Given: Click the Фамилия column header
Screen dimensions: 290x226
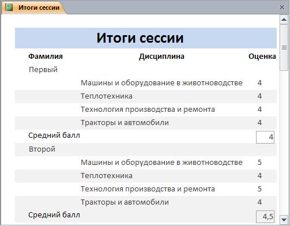Looking at the screenshot, I should click(x=46, y=56).
